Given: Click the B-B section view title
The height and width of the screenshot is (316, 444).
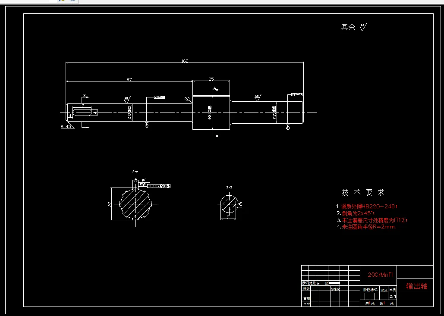Looking at the screenshot, I should pos(230,187).
